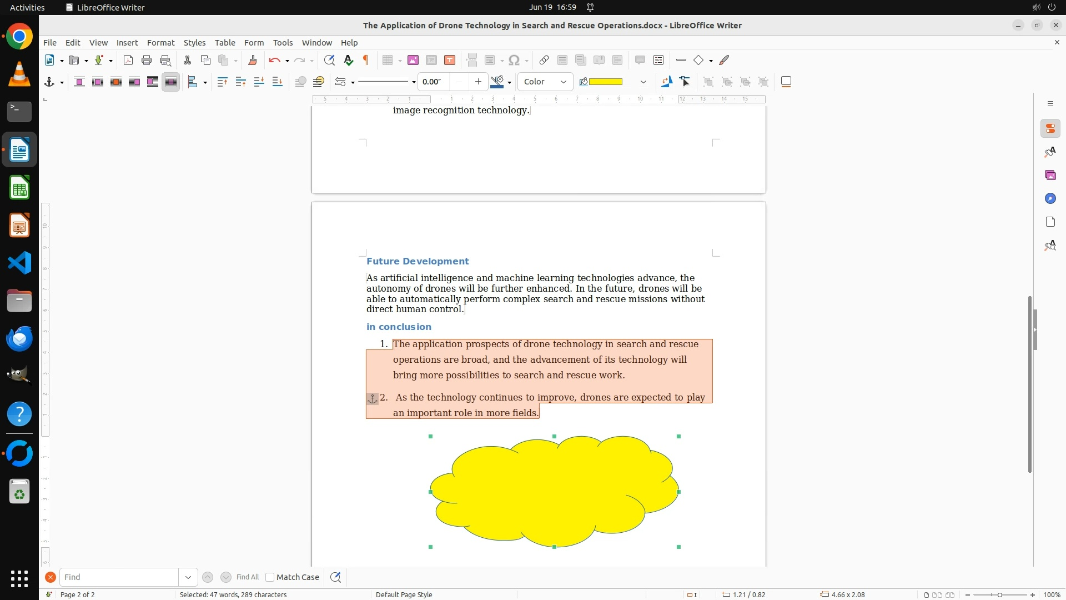
Task: Click the Clone Formatting paintbrush icon
Action: 252,60
